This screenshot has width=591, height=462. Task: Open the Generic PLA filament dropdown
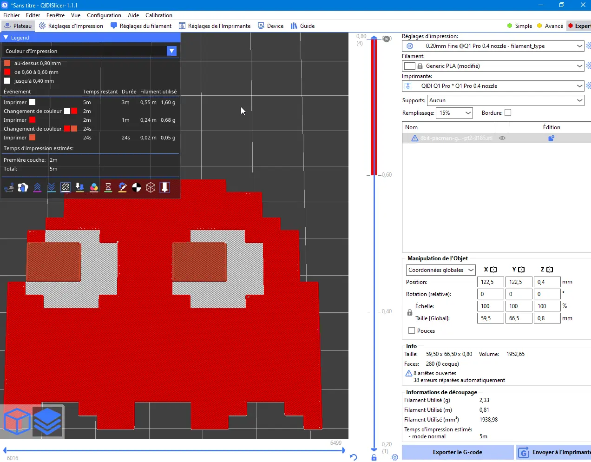pos(493,66)
